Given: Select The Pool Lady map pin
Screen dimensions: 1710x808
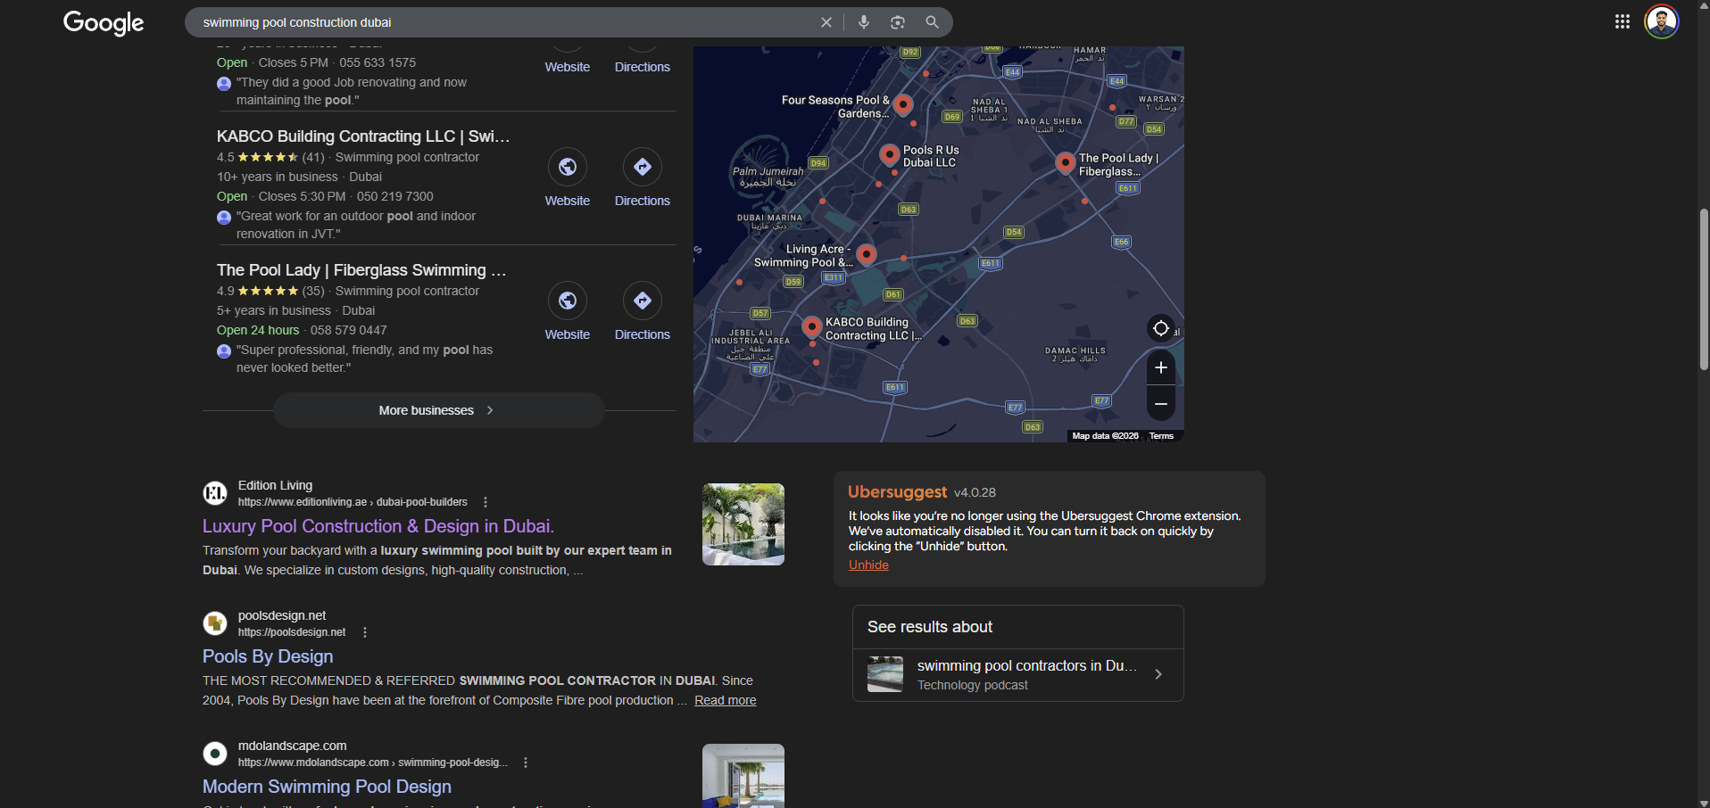Looking at the screenshot, I should [x=1065, y=162].
